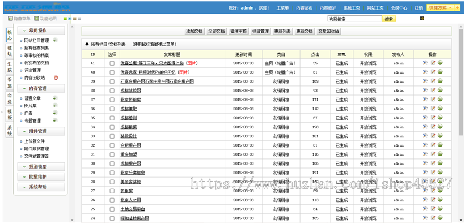Open quick-property tools icon for row ID 35
465x224 pixels.
[x=425, y=118]
